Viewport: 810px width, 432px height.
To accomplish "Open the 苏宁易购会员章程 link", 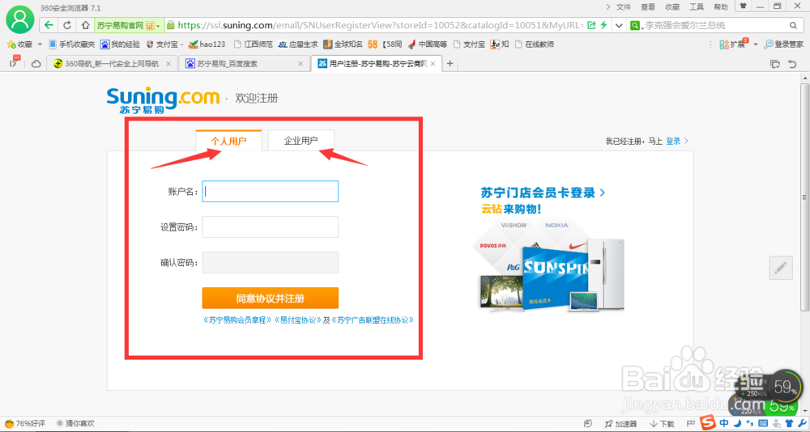I will click(x=238, y=320).
